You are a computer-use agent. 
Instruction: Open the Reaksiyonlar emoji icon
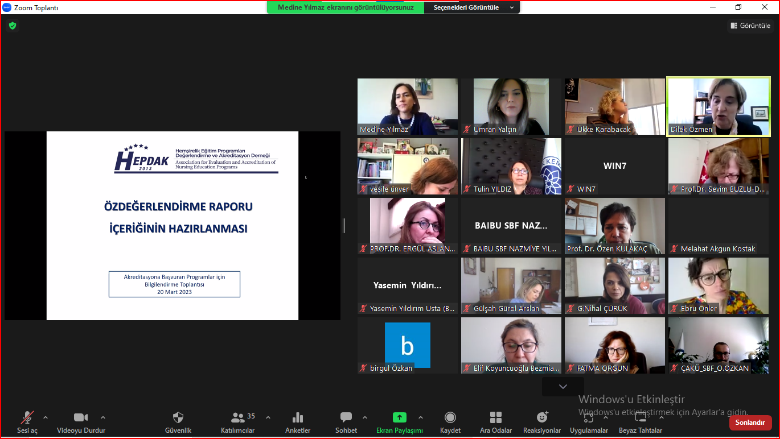point(542,418)
